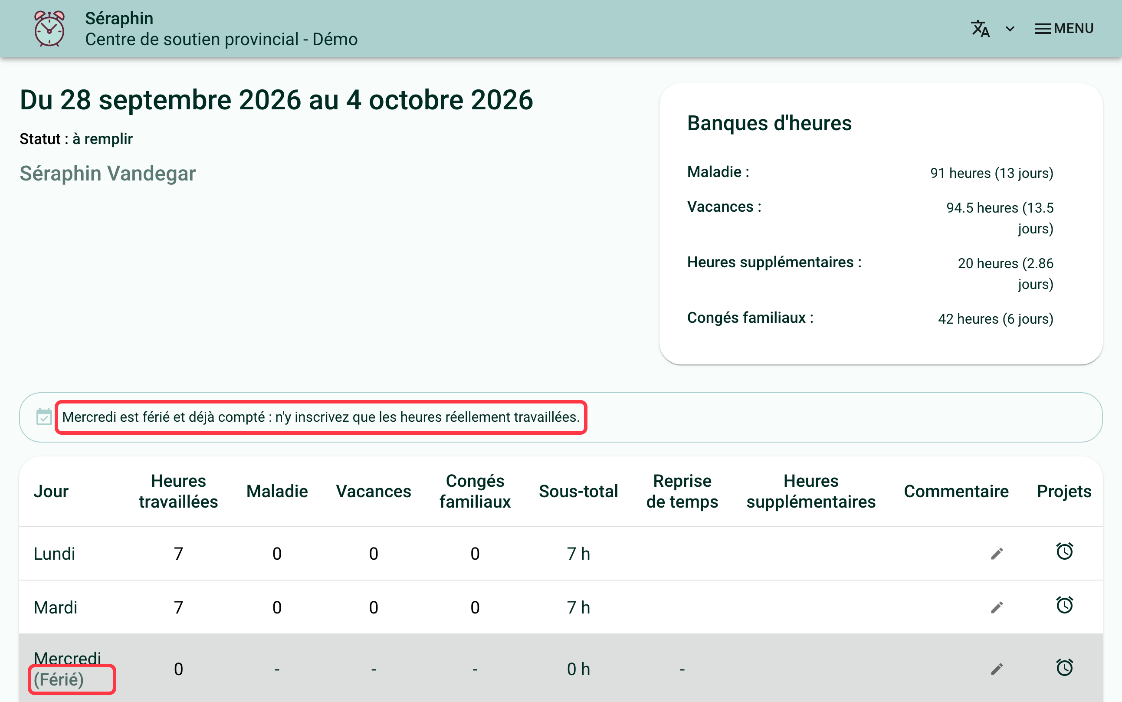The width and height of the screenshot is (1122, 702).
Task: Click the 'Reprise de temps' column header
Action: coord(682,491)
